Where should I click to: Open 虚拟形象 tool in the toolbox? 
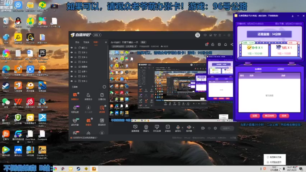[75, 122]
